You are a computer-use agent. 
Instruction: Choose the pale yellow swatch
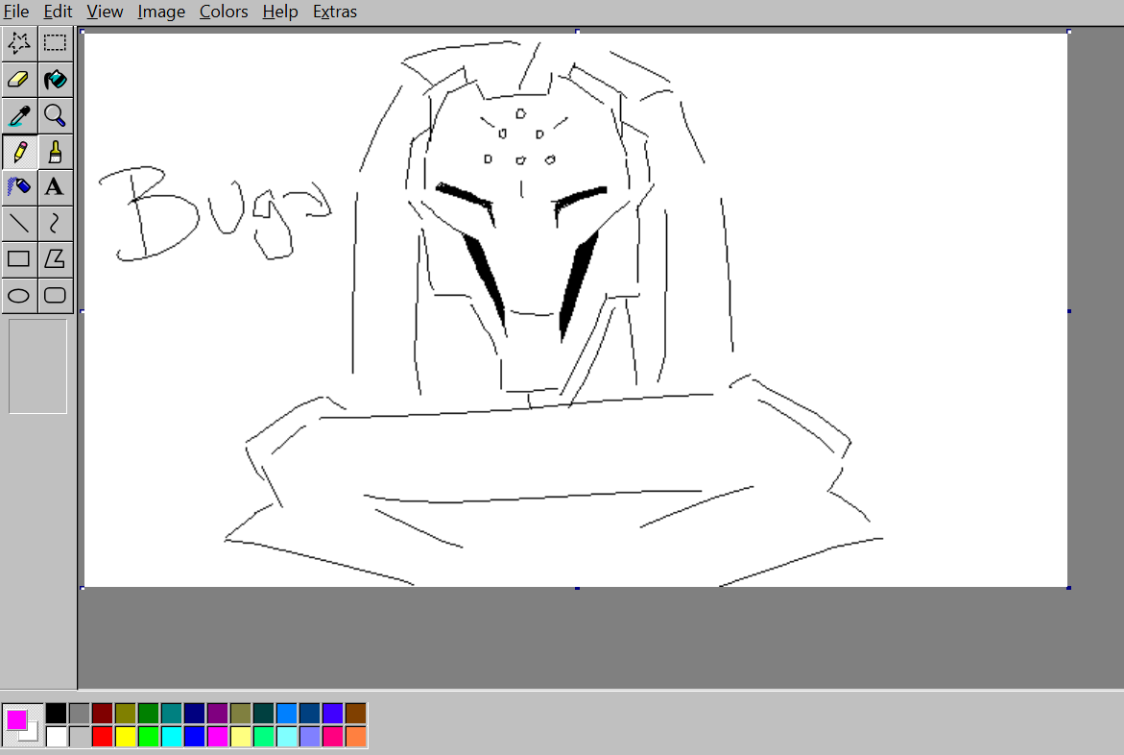(240, 737)
